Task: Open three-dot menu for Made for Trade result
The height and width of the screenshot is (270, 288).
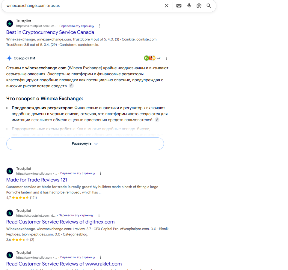Action: [100, 173]
